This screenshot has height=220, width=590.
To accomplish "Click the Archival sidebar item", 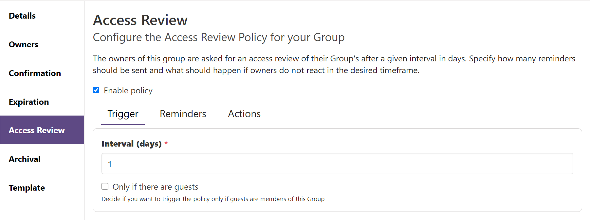I will tap(25, 159).
